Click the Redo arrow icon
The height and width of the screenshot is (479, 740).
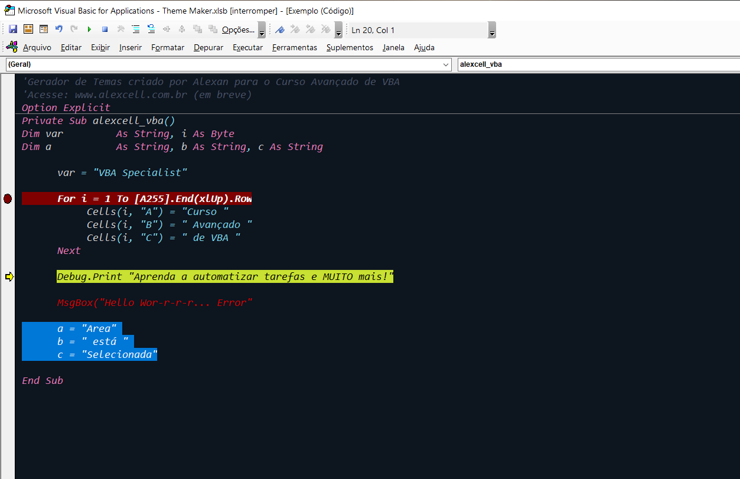[x=74, y=29]
